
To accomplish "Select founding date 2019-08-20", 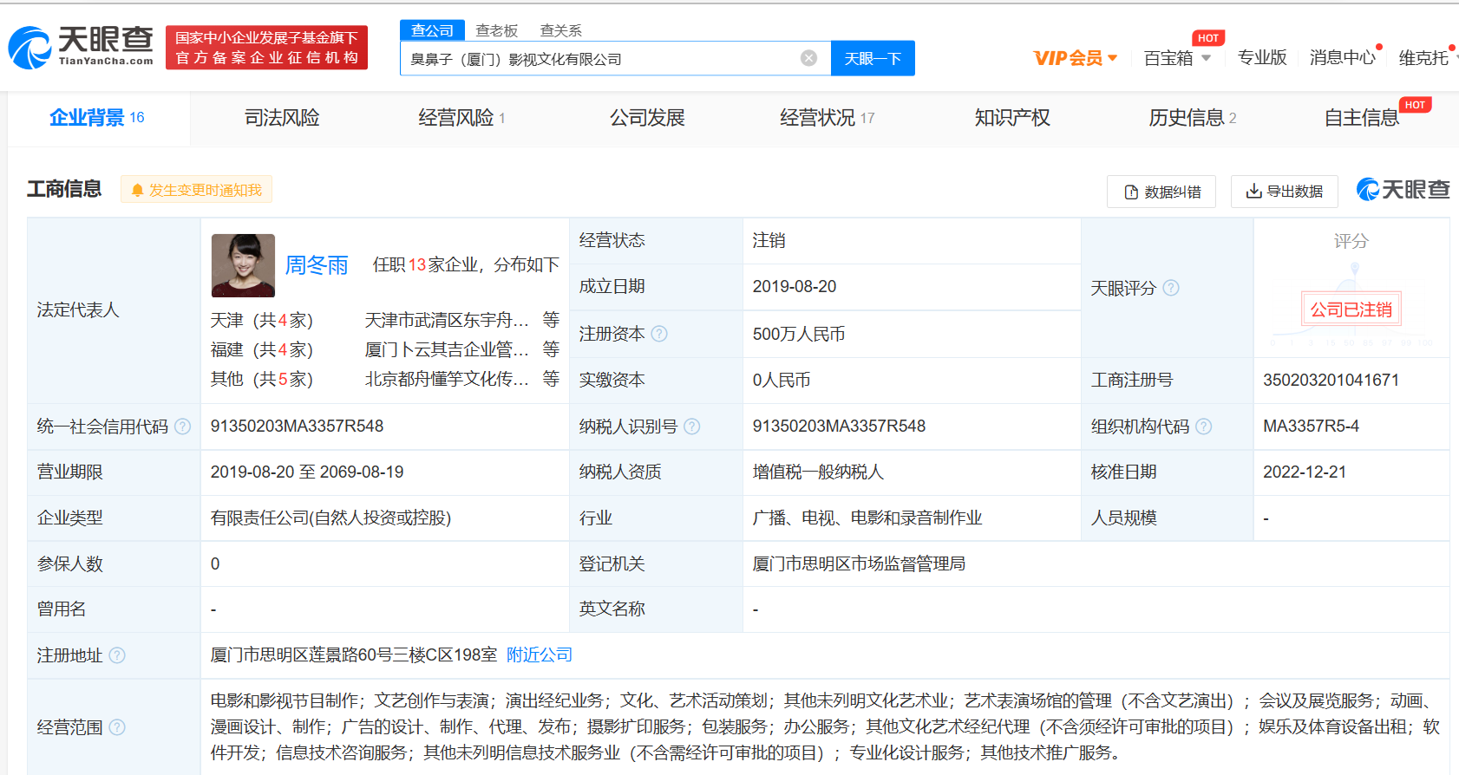I will 795,287.
